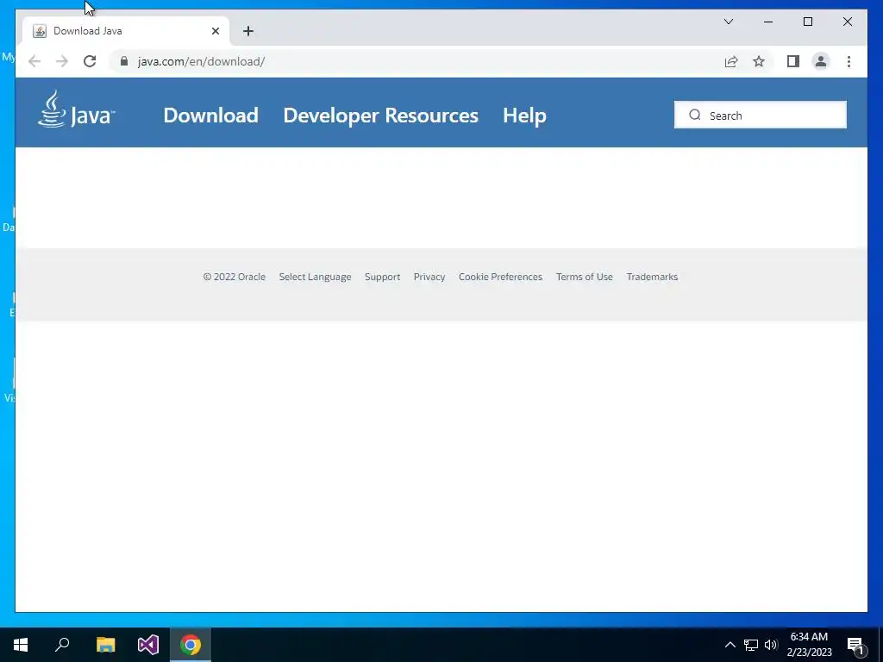This screenshot has height=662, width=883.
Task: Open the Windows Start menu
Action: pos(21,645)
